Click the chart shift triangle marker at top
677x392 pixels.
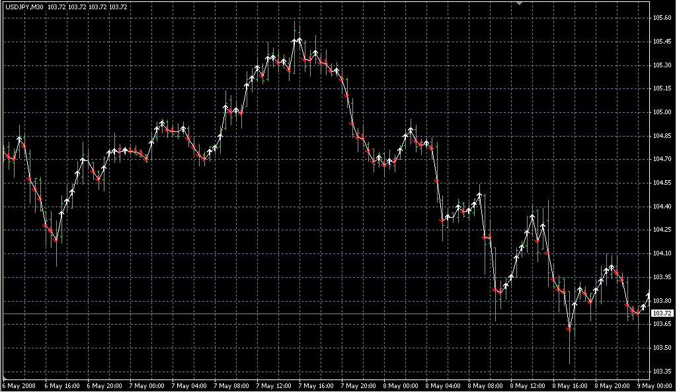[x=520, y=3]
